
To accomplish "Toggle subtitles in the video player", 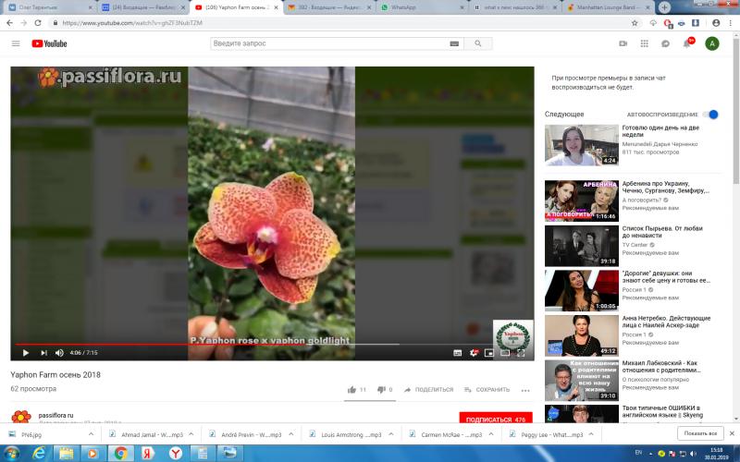I will pos(457,352).
